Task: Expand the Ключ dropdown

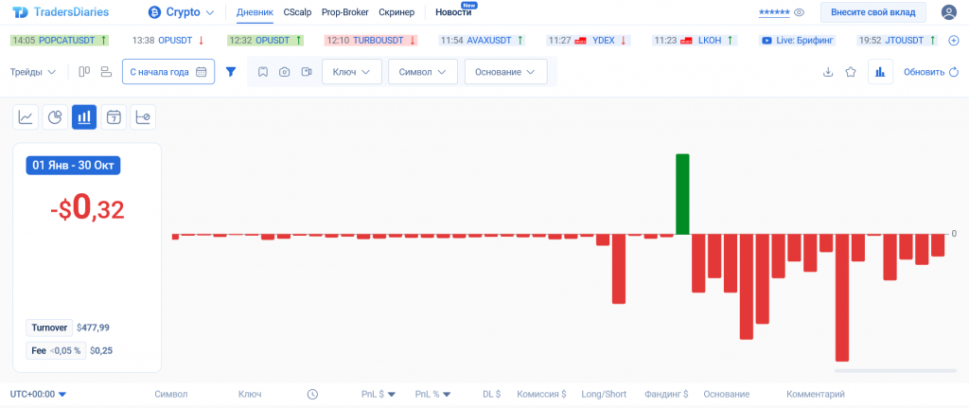Action: point(352,72)
